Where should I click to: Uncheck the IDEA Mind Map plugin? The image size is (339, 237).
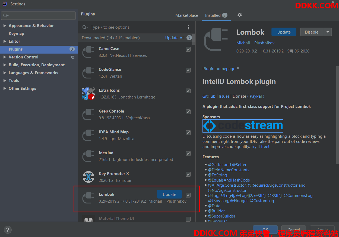point(188,133)
